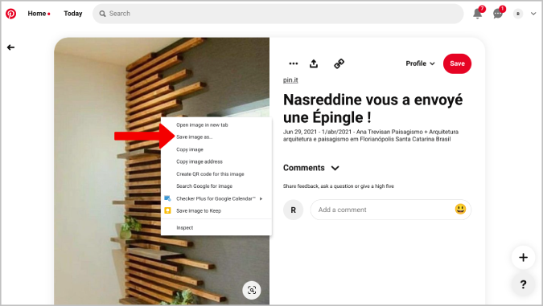Open the messages speech bubble icon

click(498, 14)
